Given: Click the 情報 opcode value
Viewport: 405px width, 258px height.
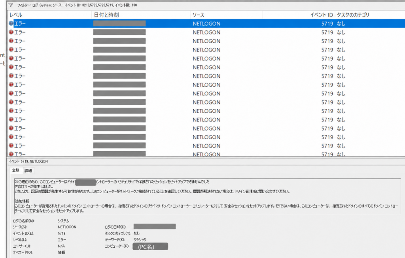Looking at the screenshot, I should point(61,252).
